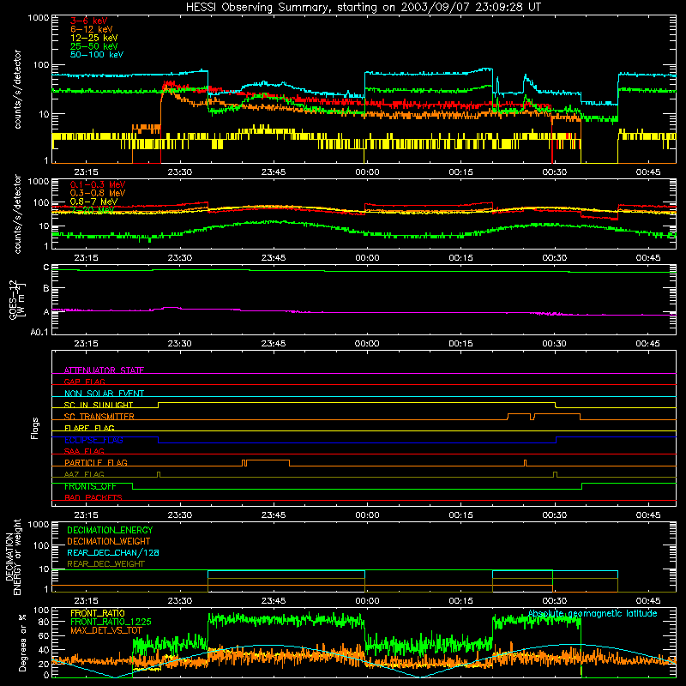Select the DECIMATION_WEIGHT legend label

click(109, 541)
